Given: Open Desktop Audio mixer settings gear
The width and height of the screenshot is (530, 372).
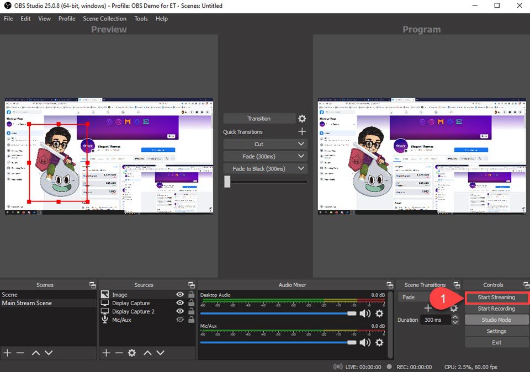Looking at the screenshot, I should click(379, 313).
